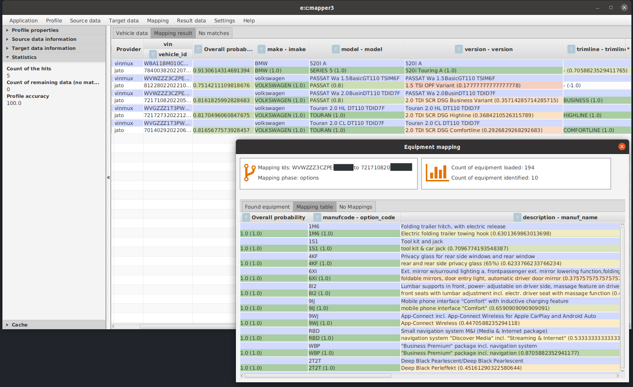Switch to the Vehicle data tab
Image resolution: width=633 pixels, height=387 pixels.
click(132, 33)
